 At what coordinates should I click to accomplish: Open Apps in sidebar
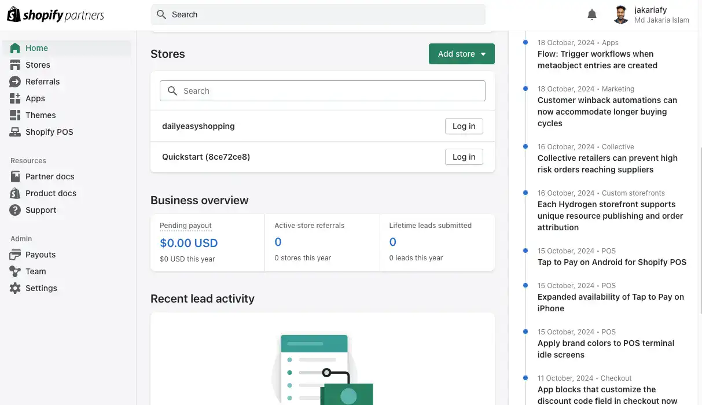click(67, 98)
